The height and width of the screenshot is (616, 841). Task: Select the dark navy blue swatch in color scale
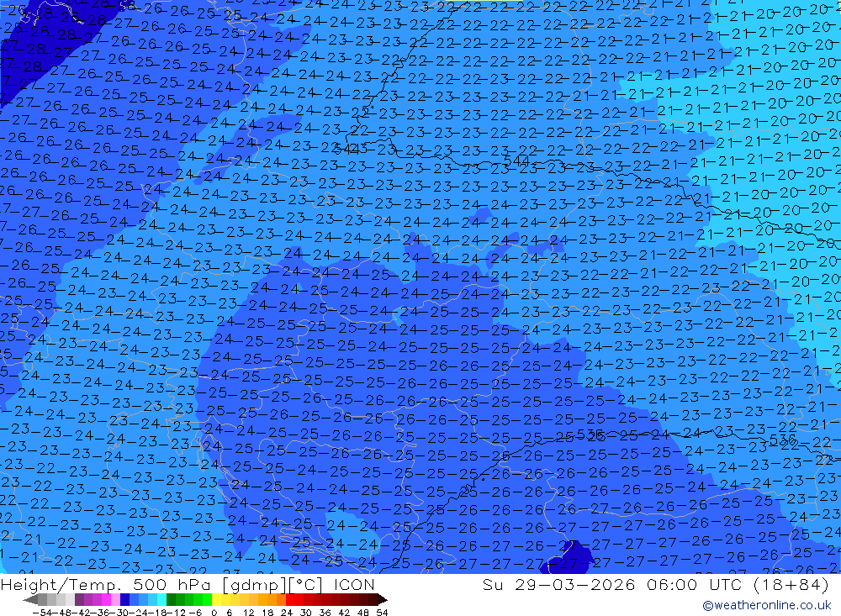pyautogui.click(x=125, y=599)
